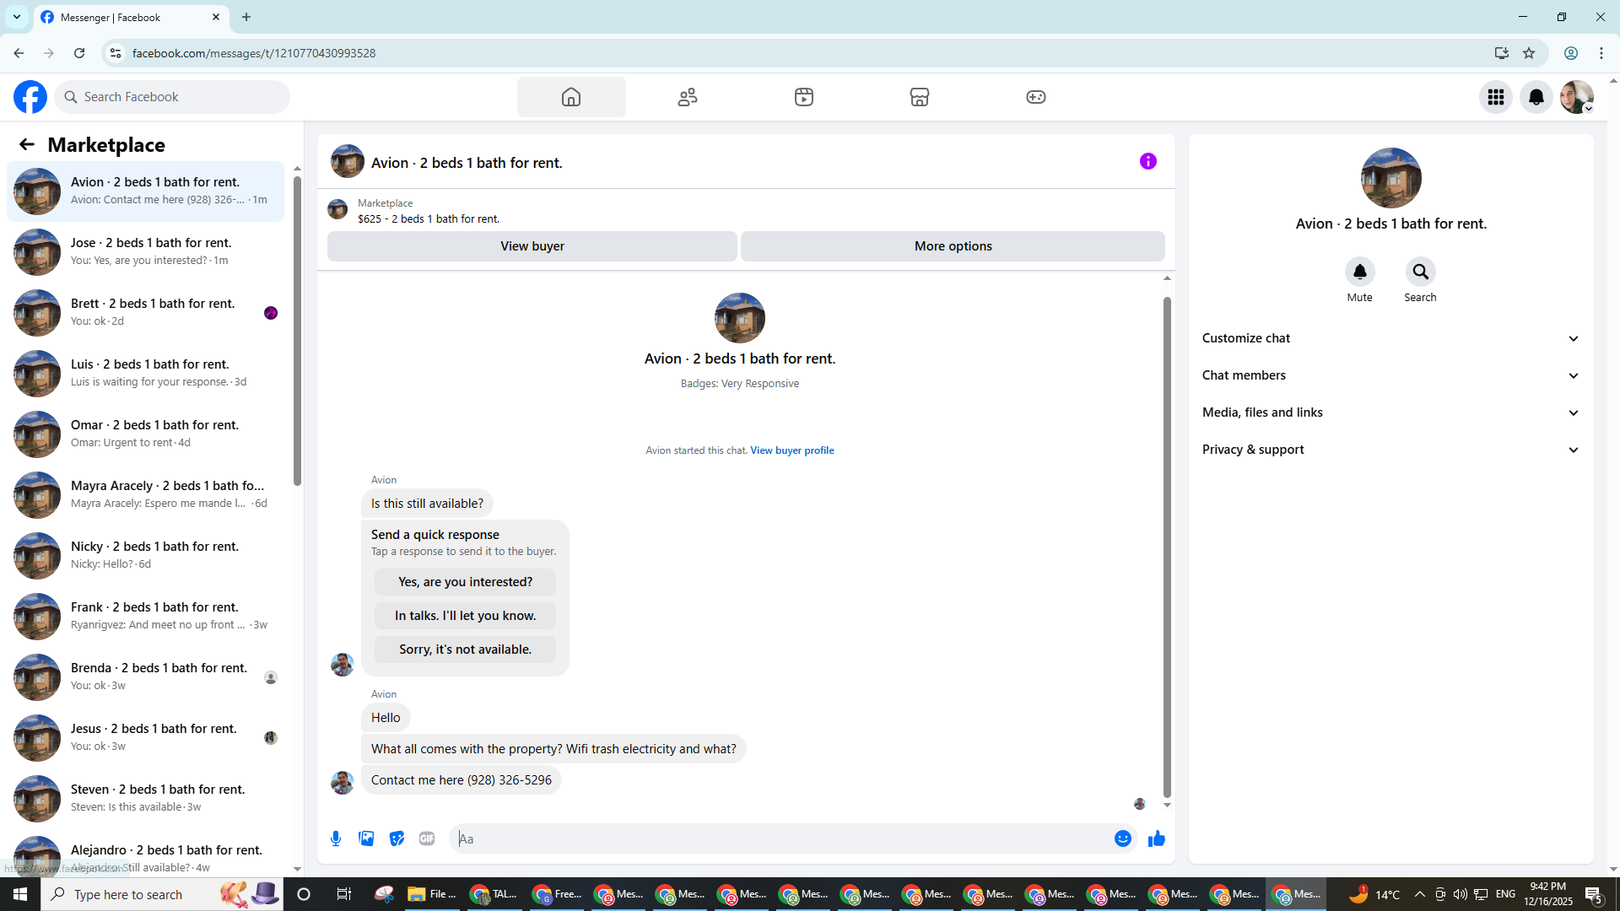Send quick reply 'Sorry, it's not available.'
Viewport: 1620px width, 911px height.
point(466,650)
